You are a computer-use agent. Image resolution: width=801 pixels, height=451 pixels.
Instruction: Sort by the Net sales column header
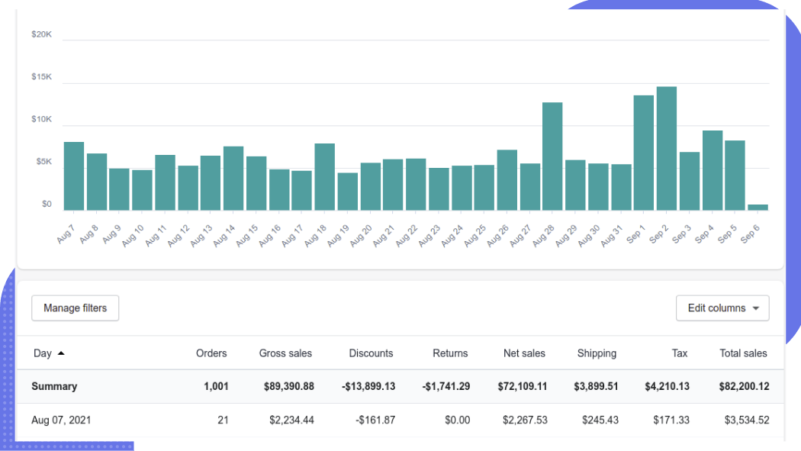[524, 353]
